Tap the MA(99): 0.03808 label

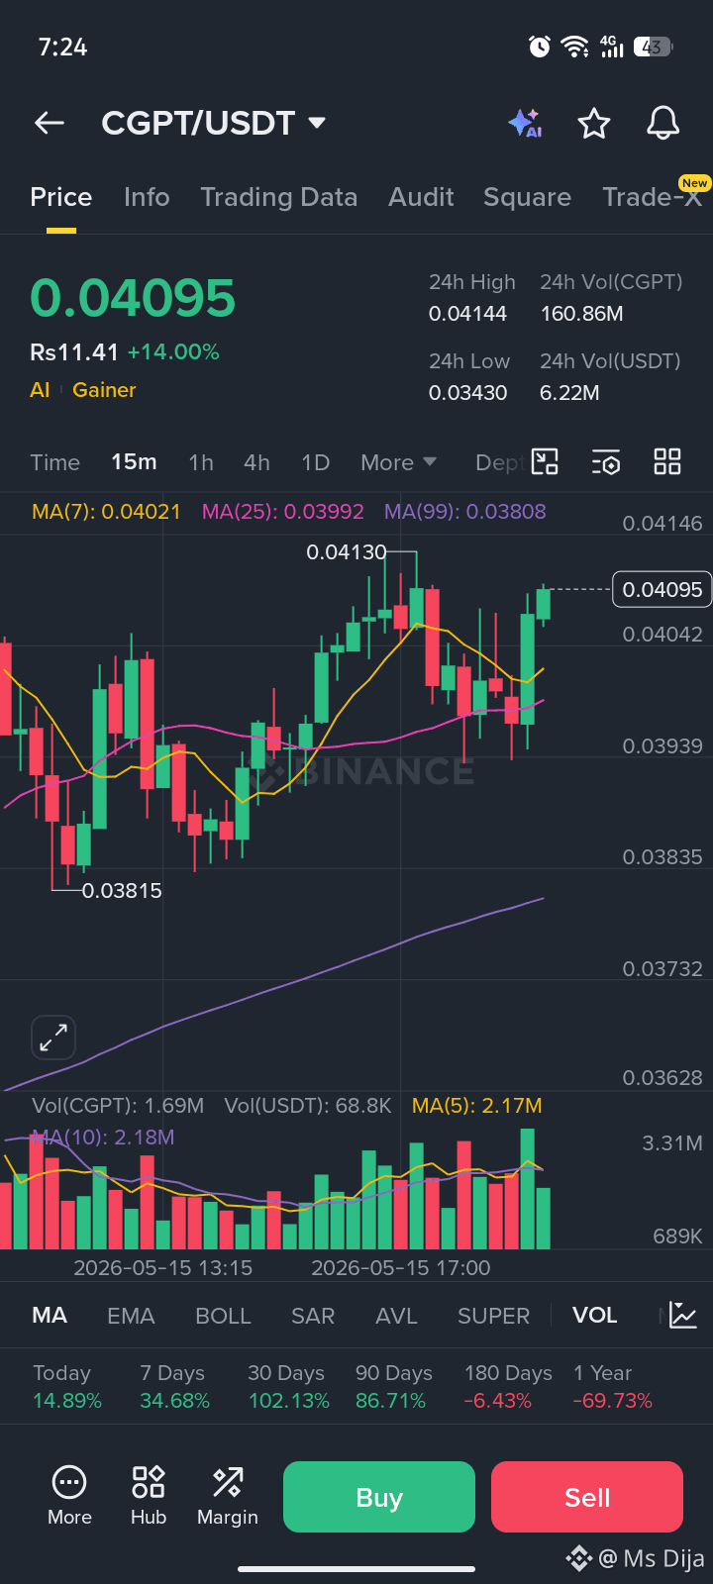(464, 512)
